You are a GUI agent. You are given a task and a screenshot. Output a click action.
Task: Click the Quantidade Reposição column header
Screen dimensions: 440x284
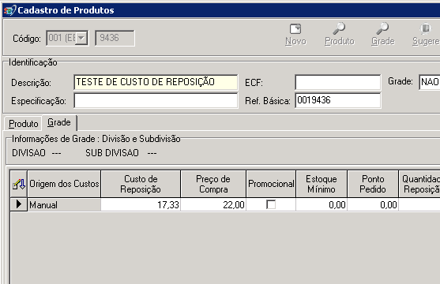pyautogui.click(x=419, y=184)
